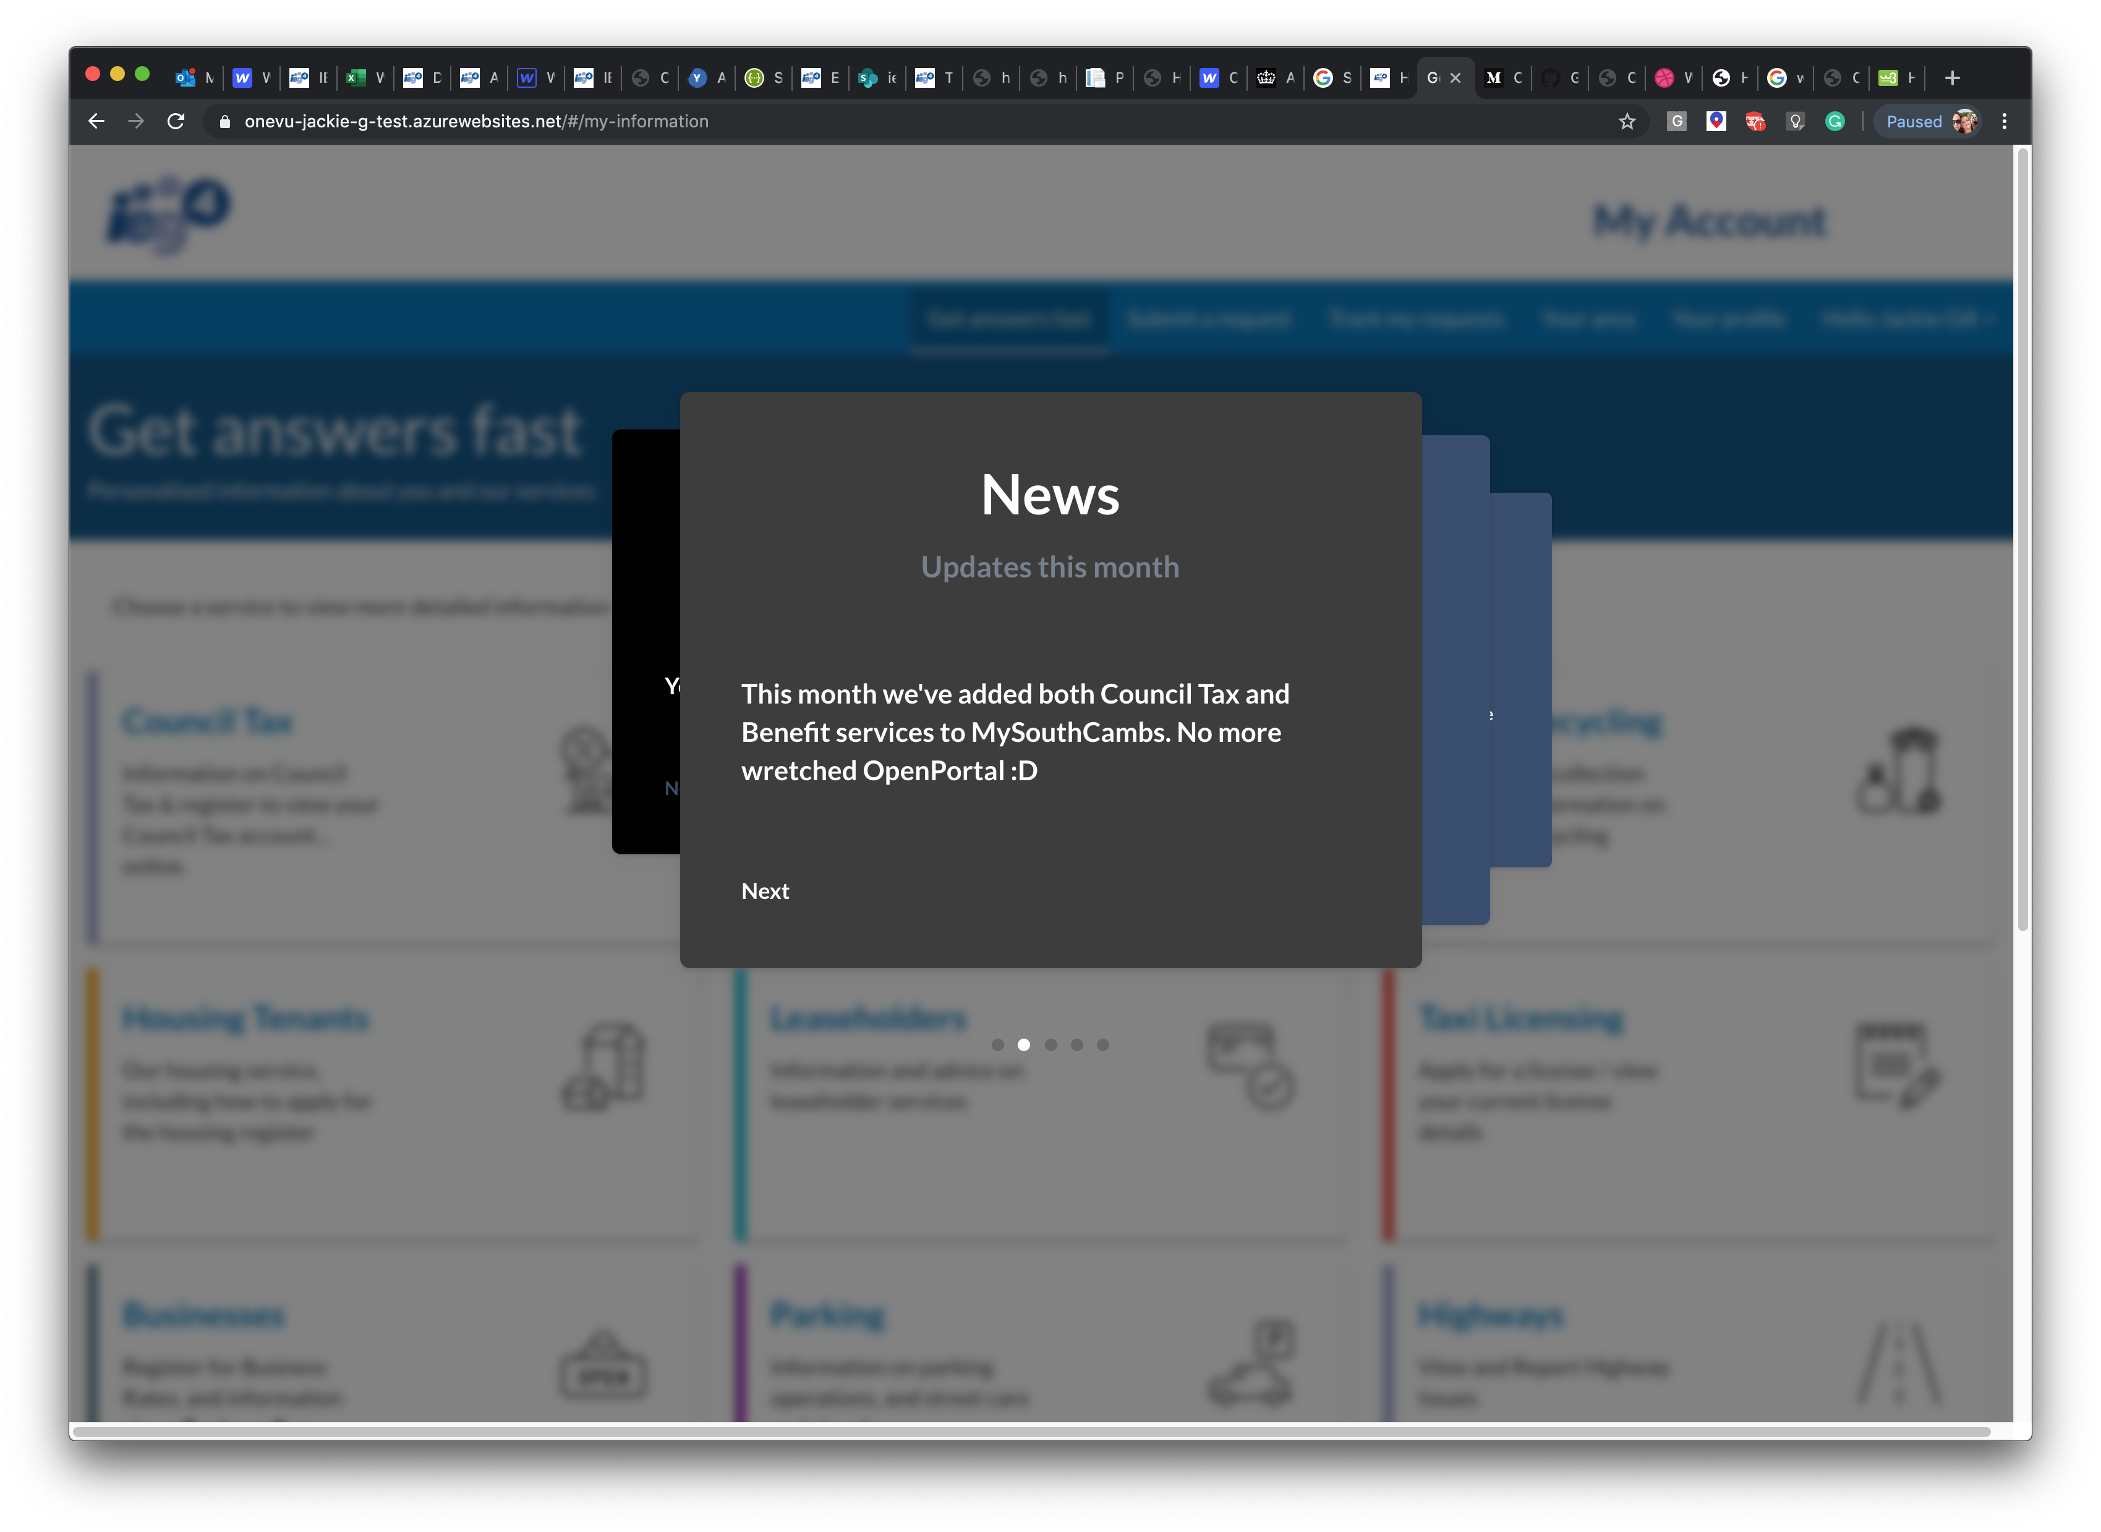
Task: Click the site padlock icon
Action: tap(224, 121)
